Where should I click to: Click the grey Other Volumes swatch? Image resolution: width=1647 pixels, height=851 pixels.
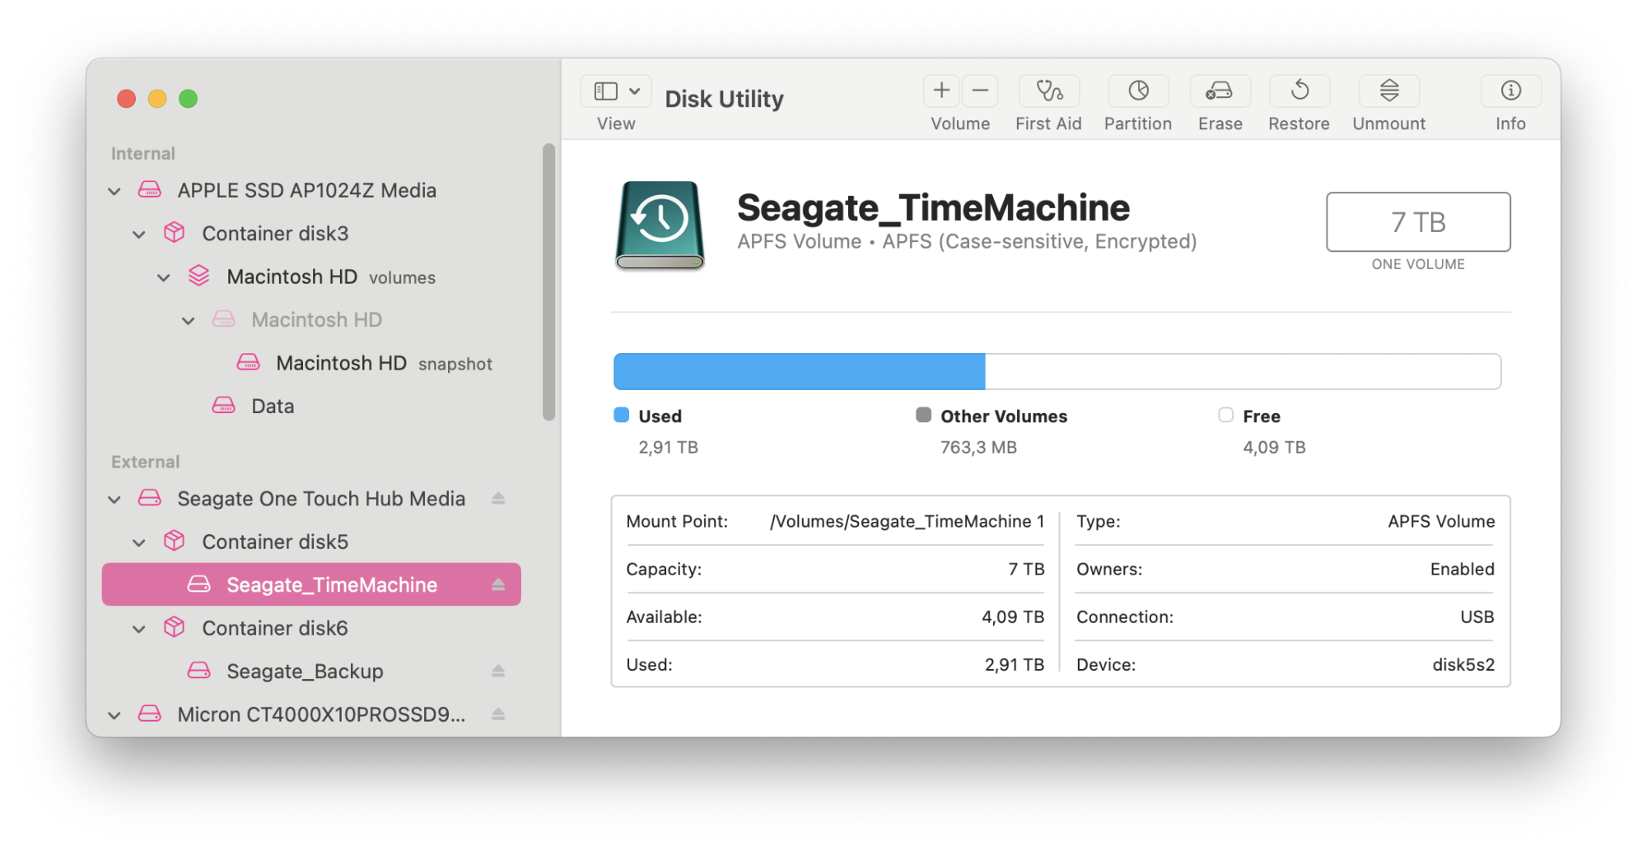[x=924, y=415]
